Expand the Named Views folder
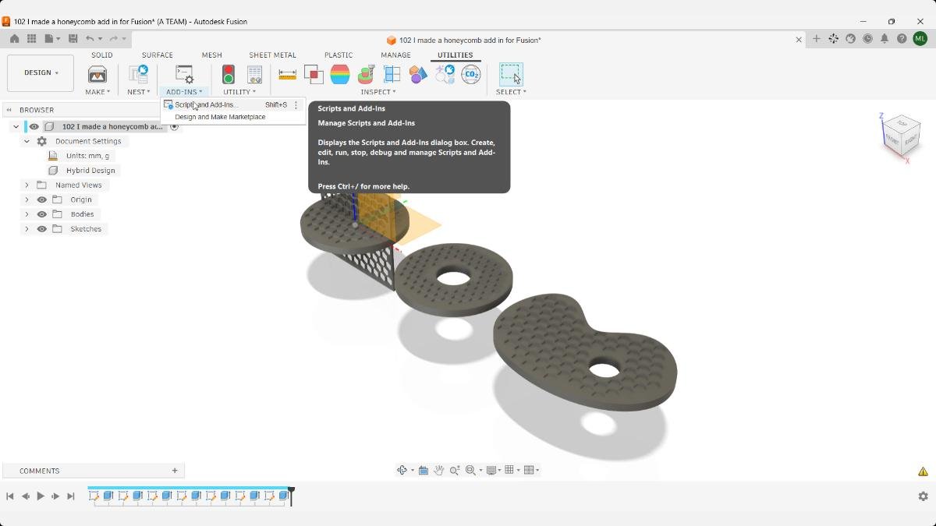Viewport: 936px width, 526px height. tap(27, 185)
